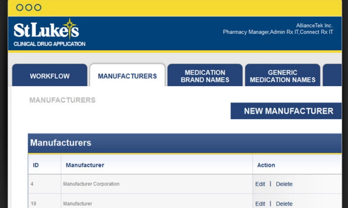Switch to Medication Brand Names tab
Image resolution: width=348 pixels, height=208 pixels.
[205, 75]
